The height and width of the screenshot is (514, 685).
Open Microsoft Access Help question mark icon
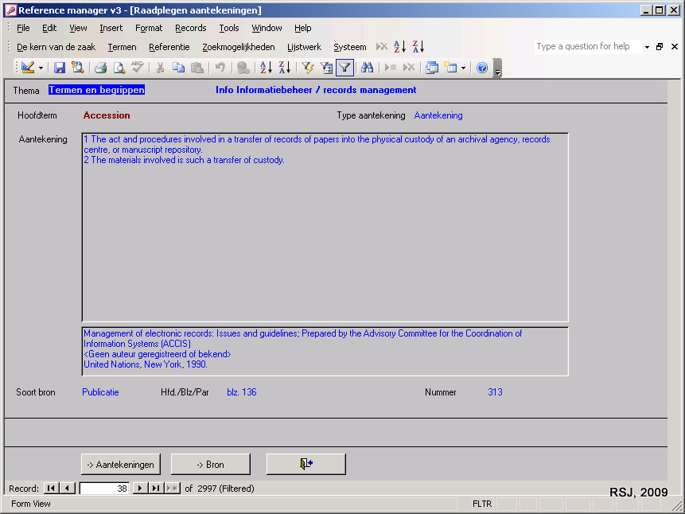[481, 68]
